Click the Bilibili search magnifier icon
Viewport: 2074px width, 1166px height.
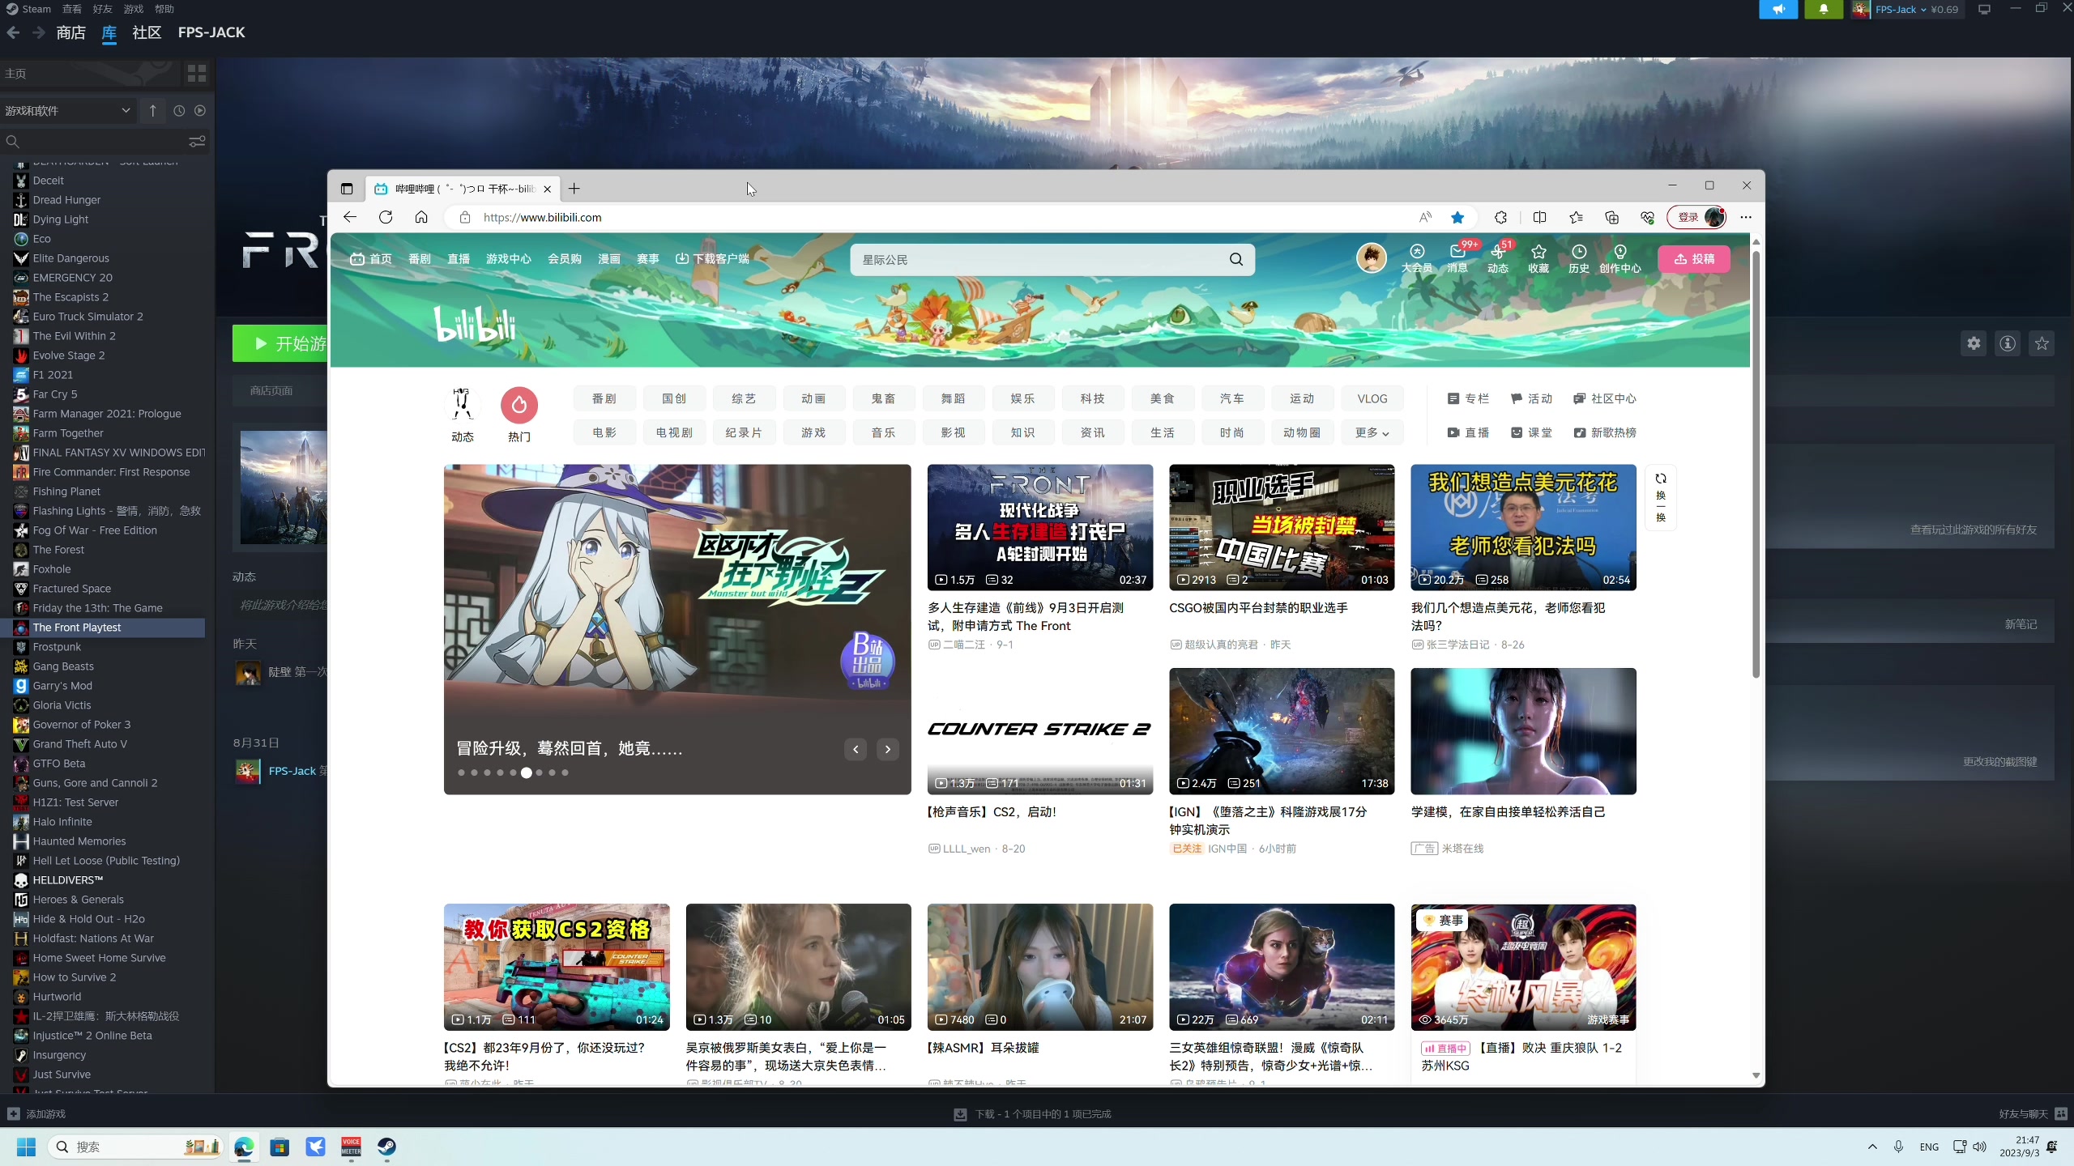1236,259
